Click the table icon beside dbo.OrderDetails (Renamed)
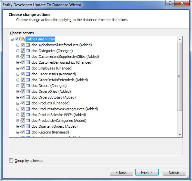The width and height of the screenshot is (192, 181). click(28, 74)
